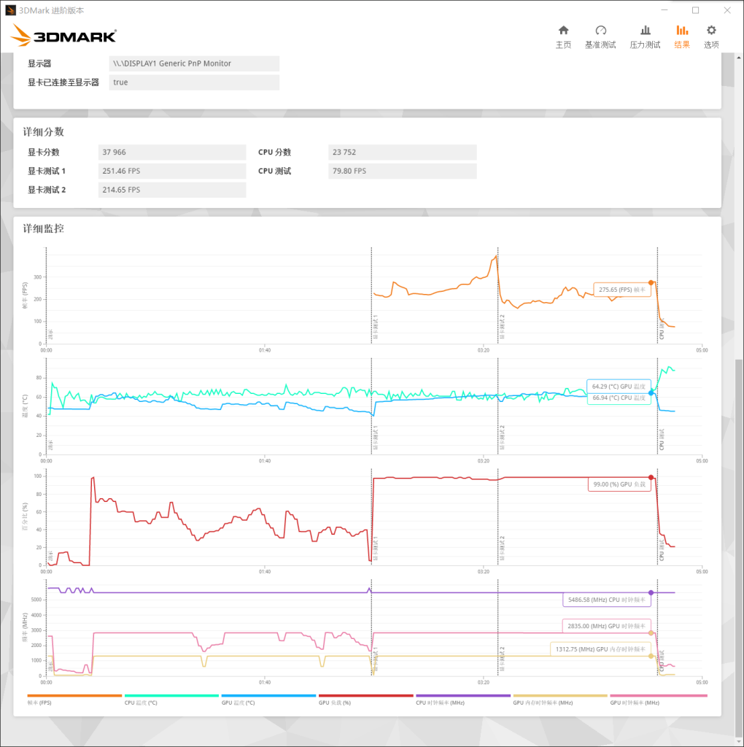The width and height of the screenshot is (744, 747).
Task: Select the Results (结果) bar chart icon
Action: coord(682,36)
